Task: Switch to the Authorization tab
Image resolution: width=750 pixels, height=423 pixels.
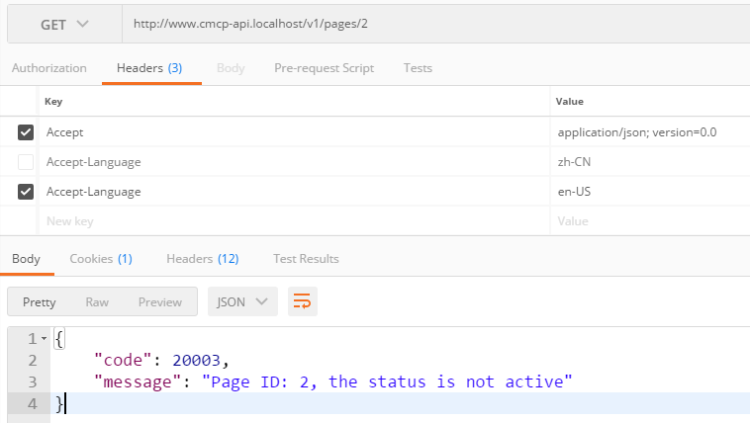Action: (x=48, y=68)
